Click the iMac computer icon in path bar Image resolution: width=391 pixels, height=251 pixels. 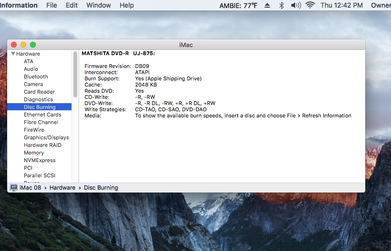coord(14,188)
